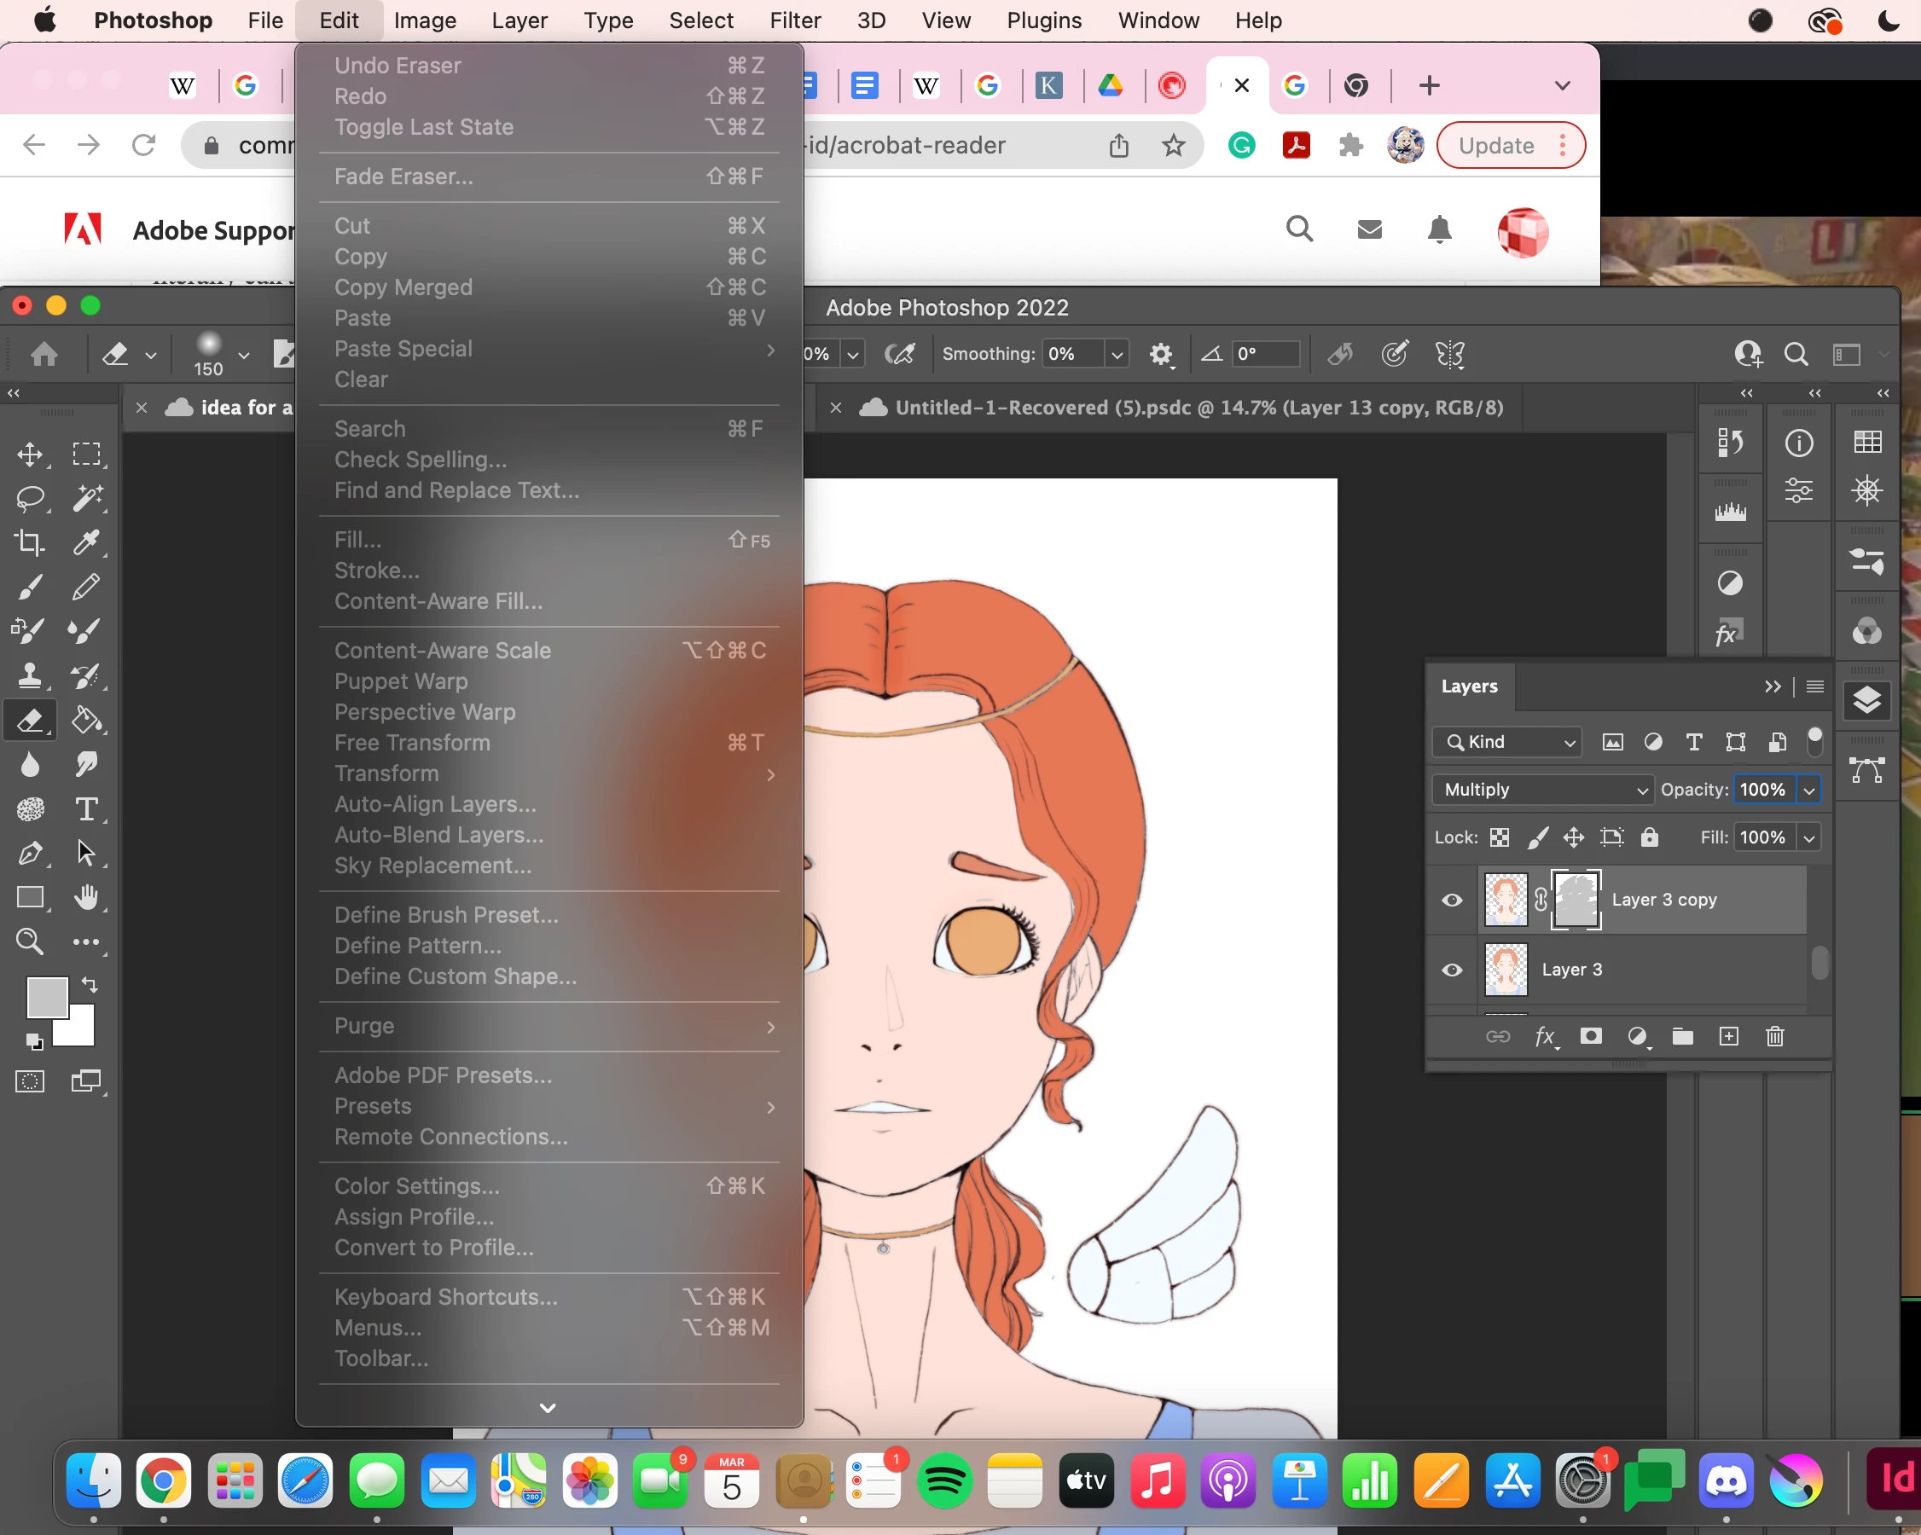The height and width of the screenshot is (1535, 1921).
Task: Expand the Opacity slider dropdown arrow
Action: 1808,791
